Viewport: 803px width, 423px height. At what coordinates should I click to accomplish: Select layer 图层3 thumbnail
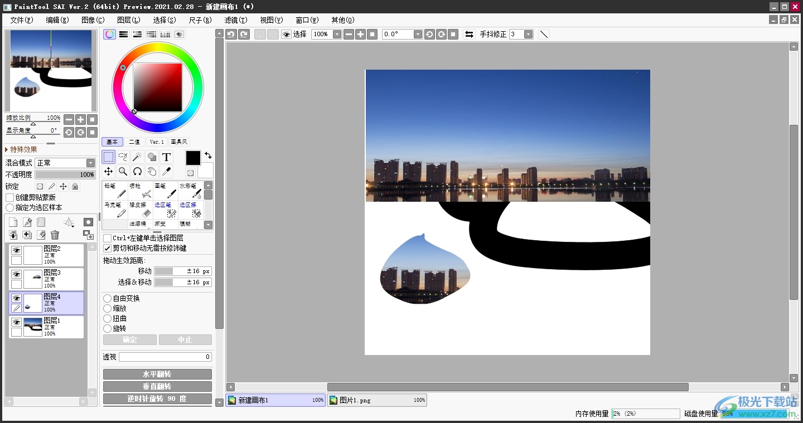point(33,279)
